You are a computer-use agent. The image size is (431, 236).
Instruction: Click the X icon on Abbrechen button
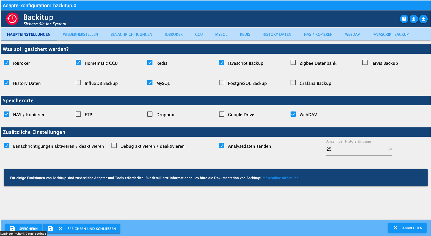tap(395, 228)
